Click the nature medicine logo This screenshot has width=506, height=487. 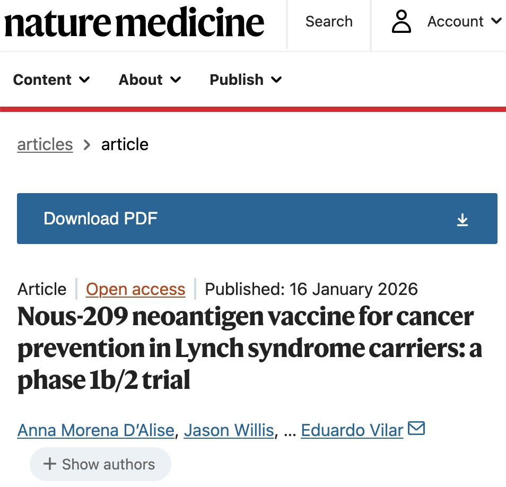(x=134, y=22)
